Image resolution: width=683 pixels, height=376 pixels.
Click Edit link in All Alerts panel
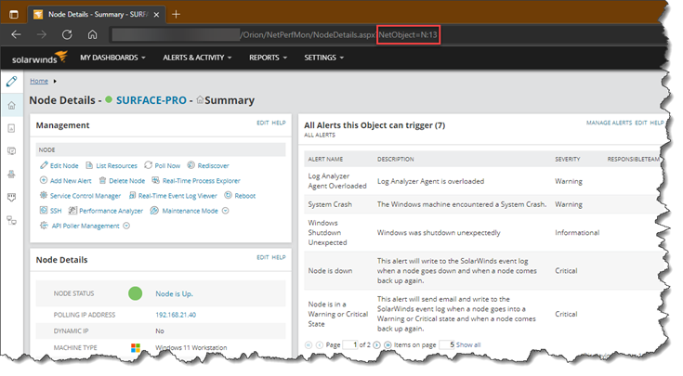[x=641, y=123]
